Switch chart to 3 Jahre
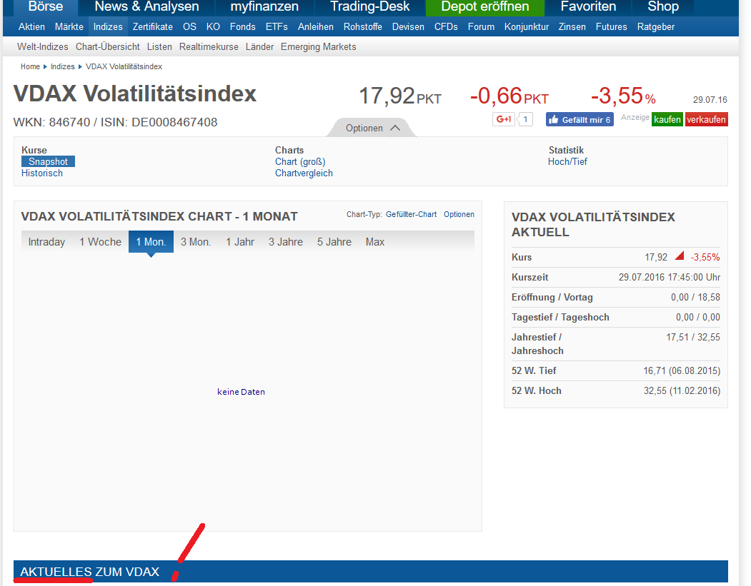The width and height of the screenshot is (751, 586). point(285,242)
